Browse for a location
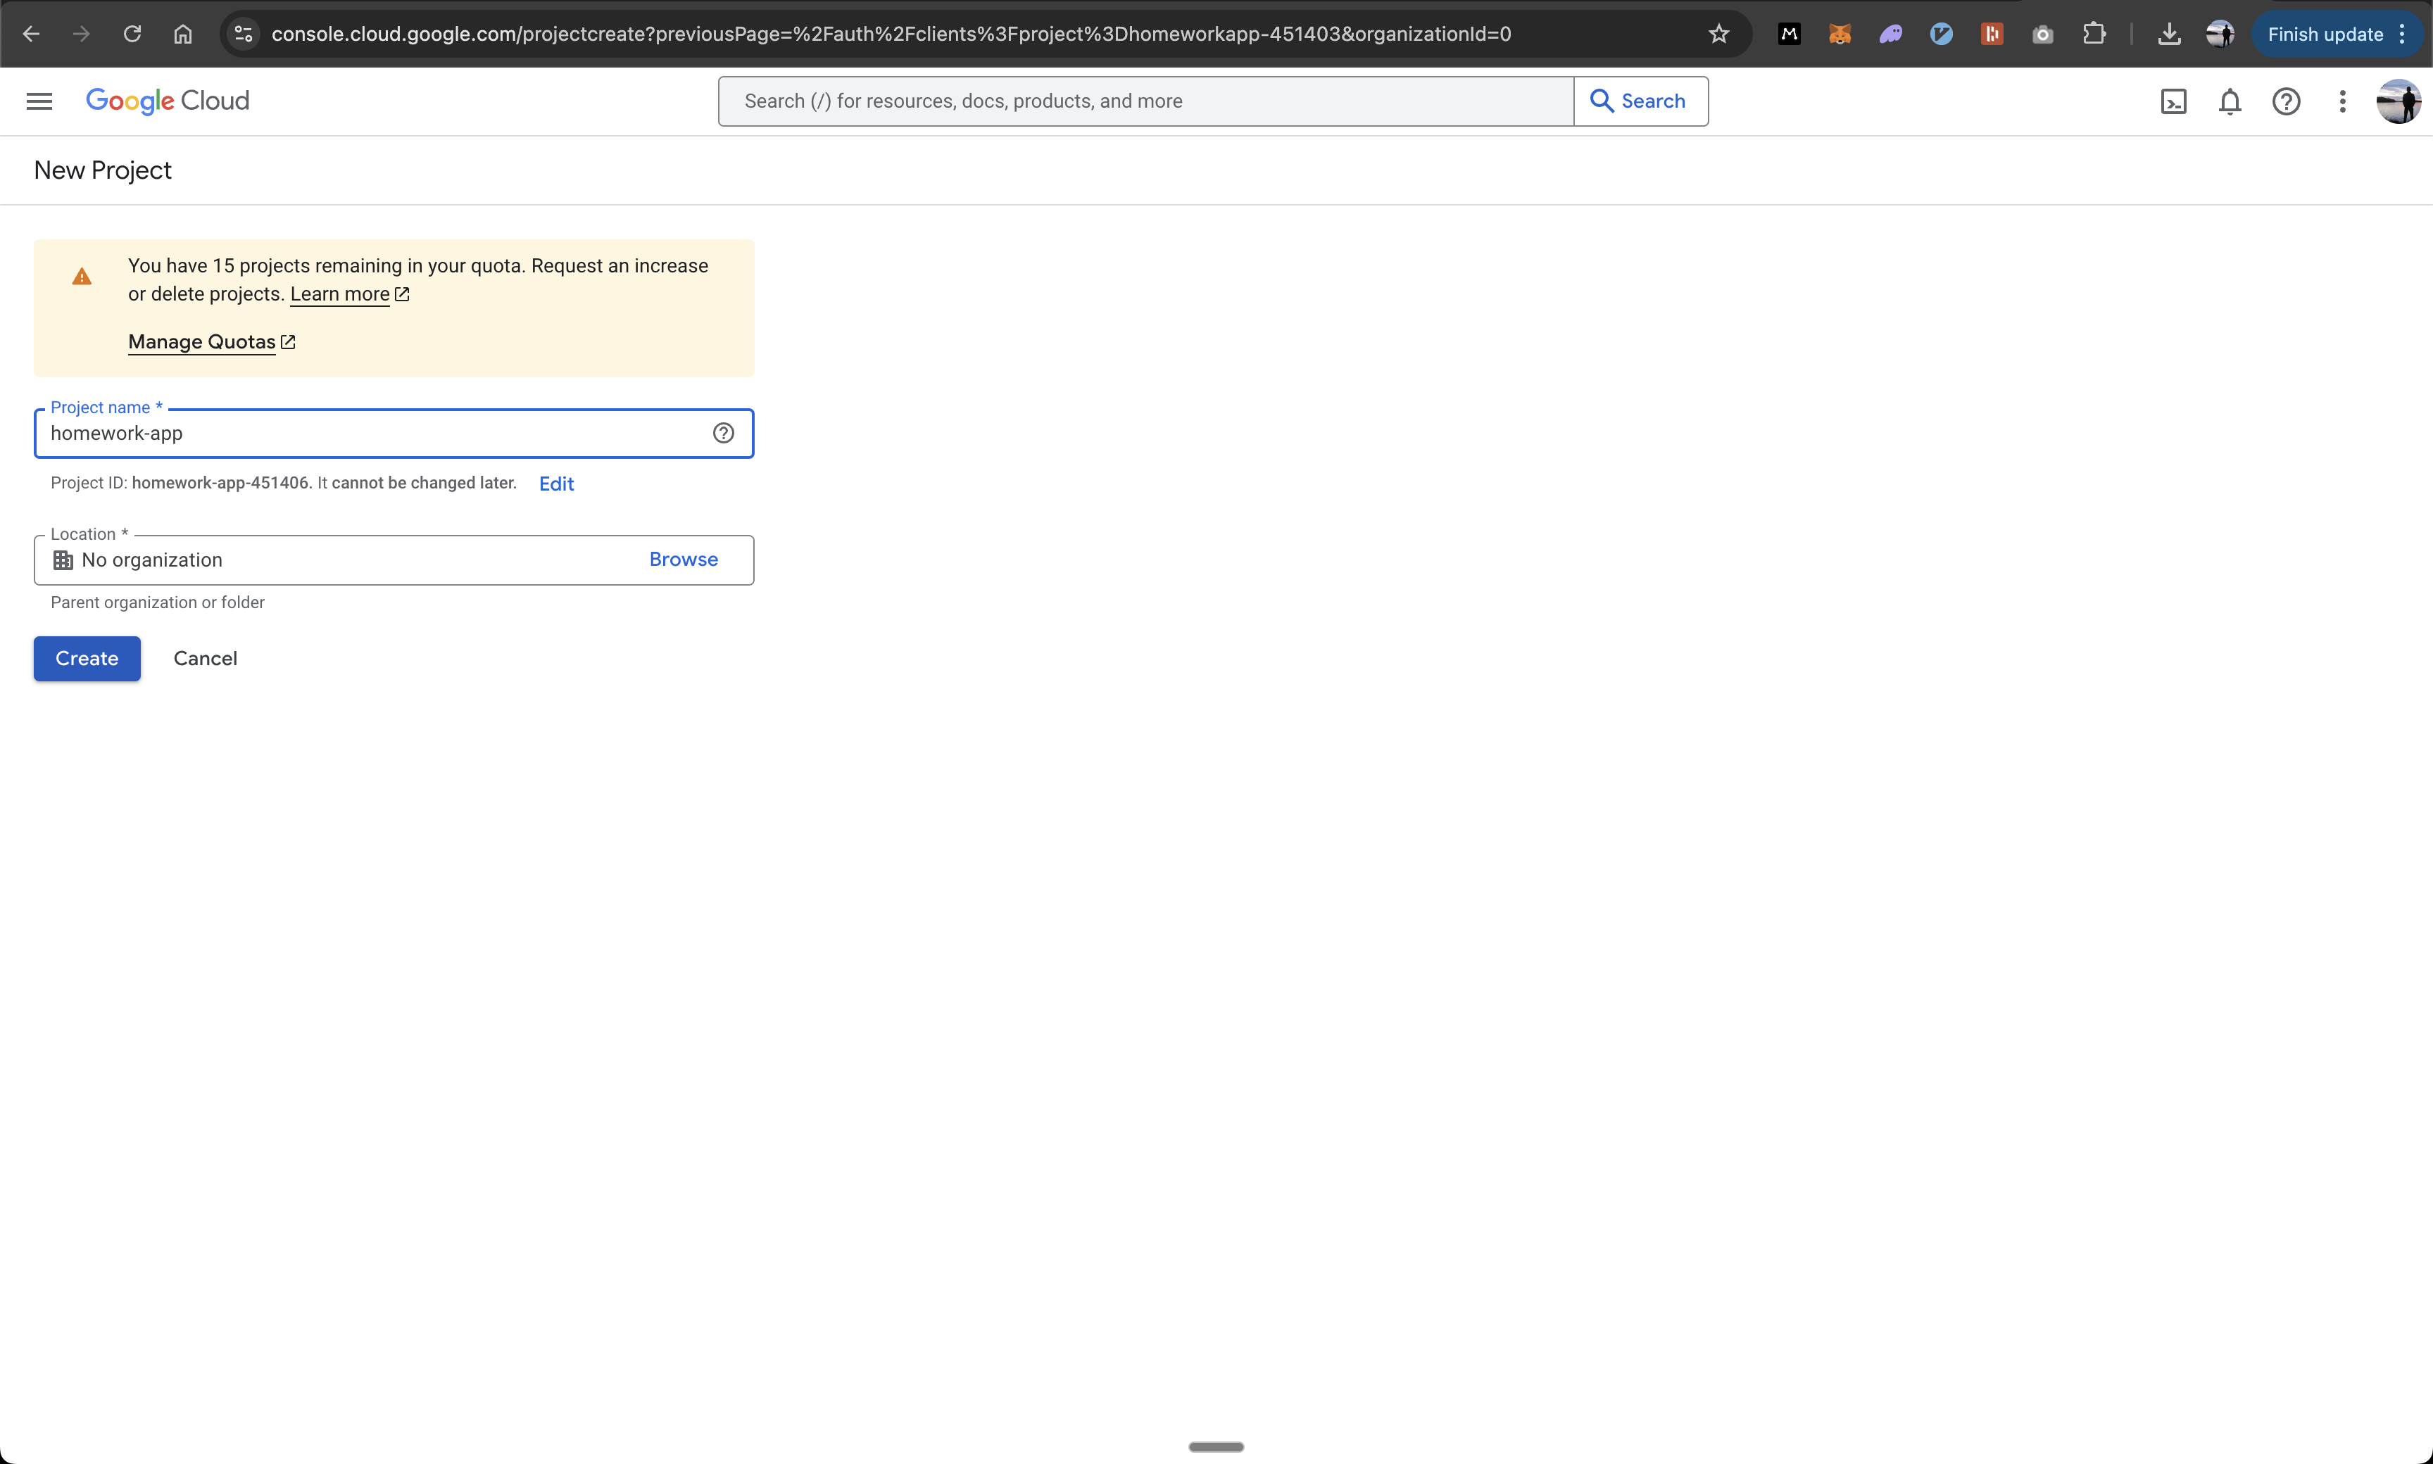This screenshot has height=1464, width=2433. (x=683, y=560)
